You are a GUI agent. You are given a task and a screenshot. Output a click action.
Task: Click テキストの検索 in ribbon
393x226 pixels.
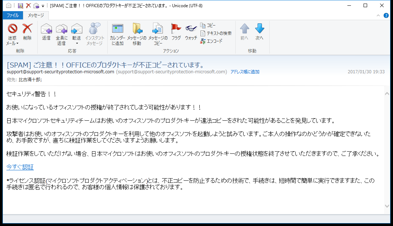click(216, 33)
